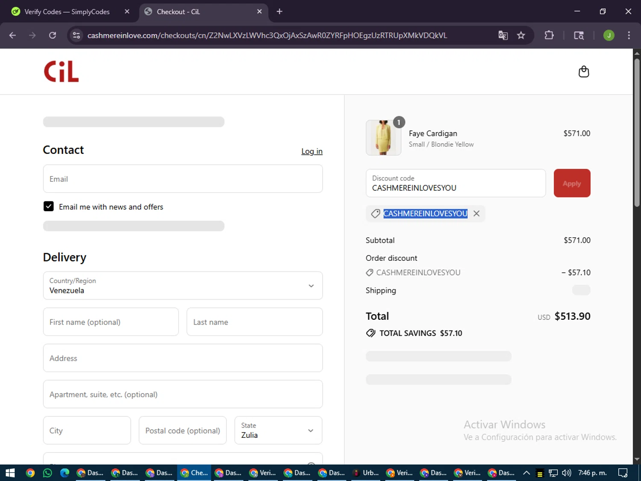Click the Log in link
The height and width of the screenshot is (481, 641).
(312, 151)
